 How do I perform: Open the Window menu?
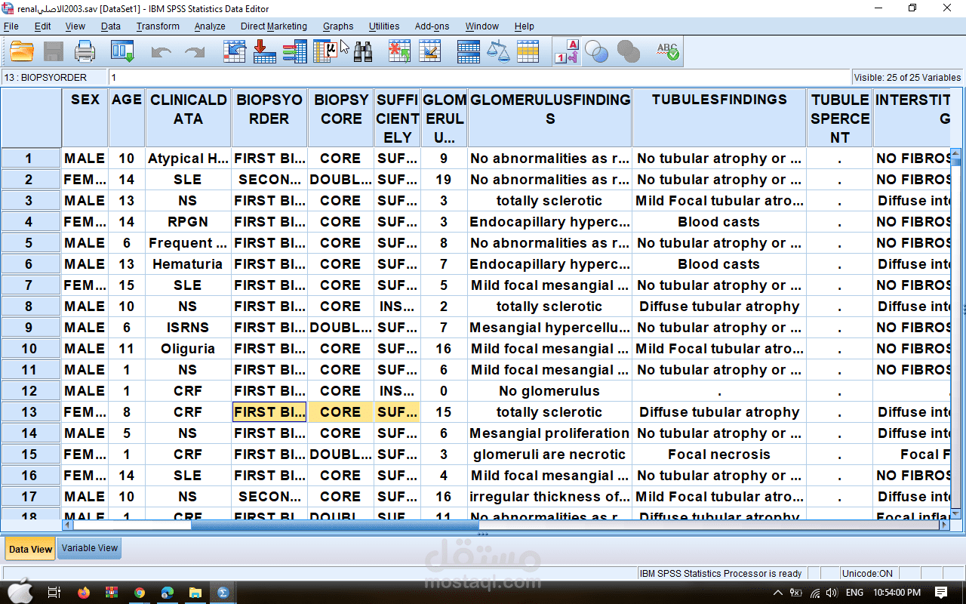point(481,26)
